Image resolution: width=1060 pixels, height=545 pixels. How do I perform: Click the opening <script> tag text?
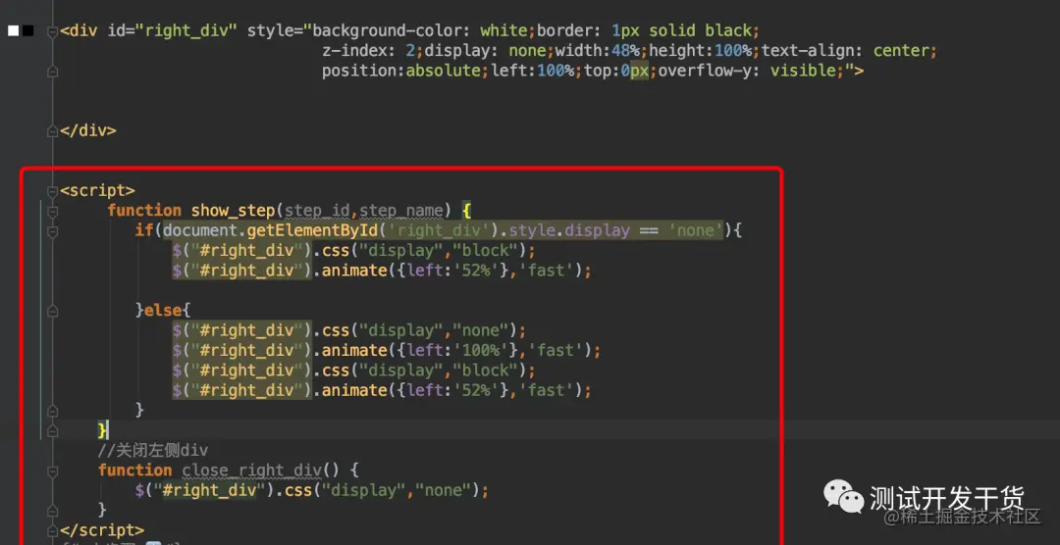97,191
